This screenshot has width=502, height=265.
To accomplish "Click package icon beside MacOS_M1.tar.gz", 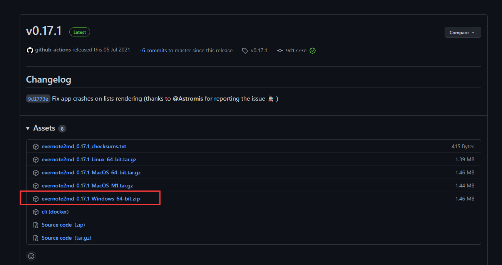I will coord(36,186).
